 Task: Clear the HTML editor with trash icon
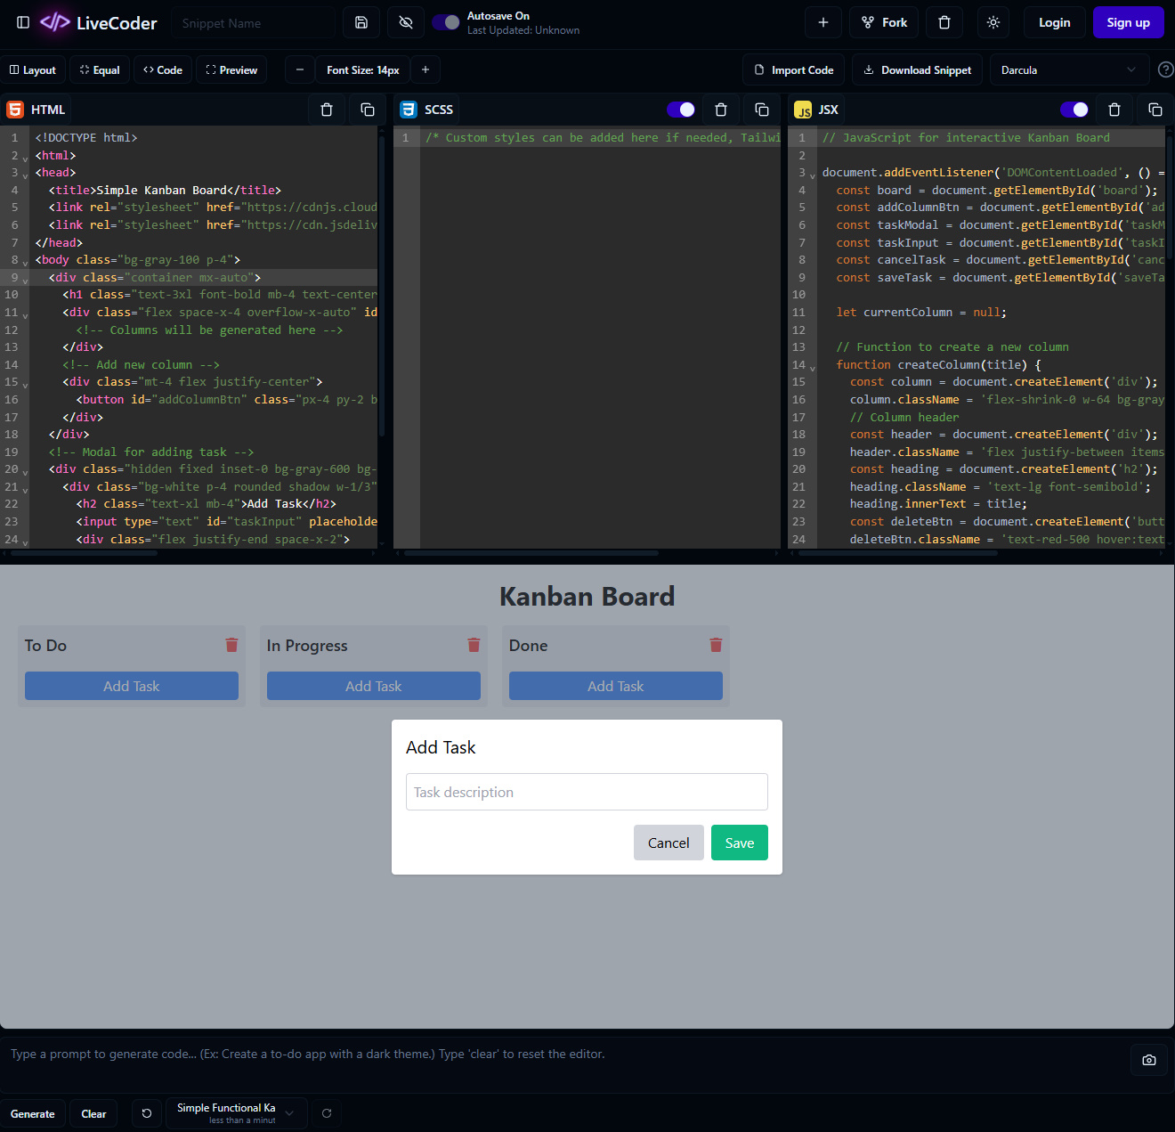(327, 110)
